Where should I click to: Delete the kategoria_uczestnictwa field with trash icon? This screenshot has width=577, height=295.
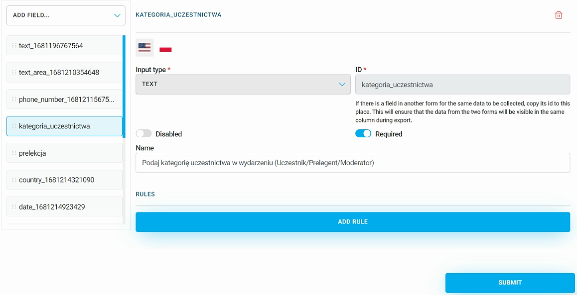coord(558,15)
